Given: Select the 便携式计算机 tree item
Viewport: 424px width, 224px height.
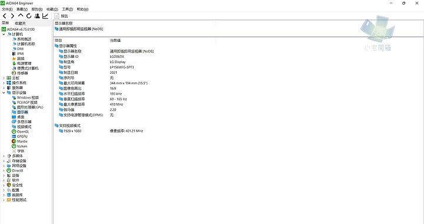Looking at the screenshot, I should click(x=28, y=68).
